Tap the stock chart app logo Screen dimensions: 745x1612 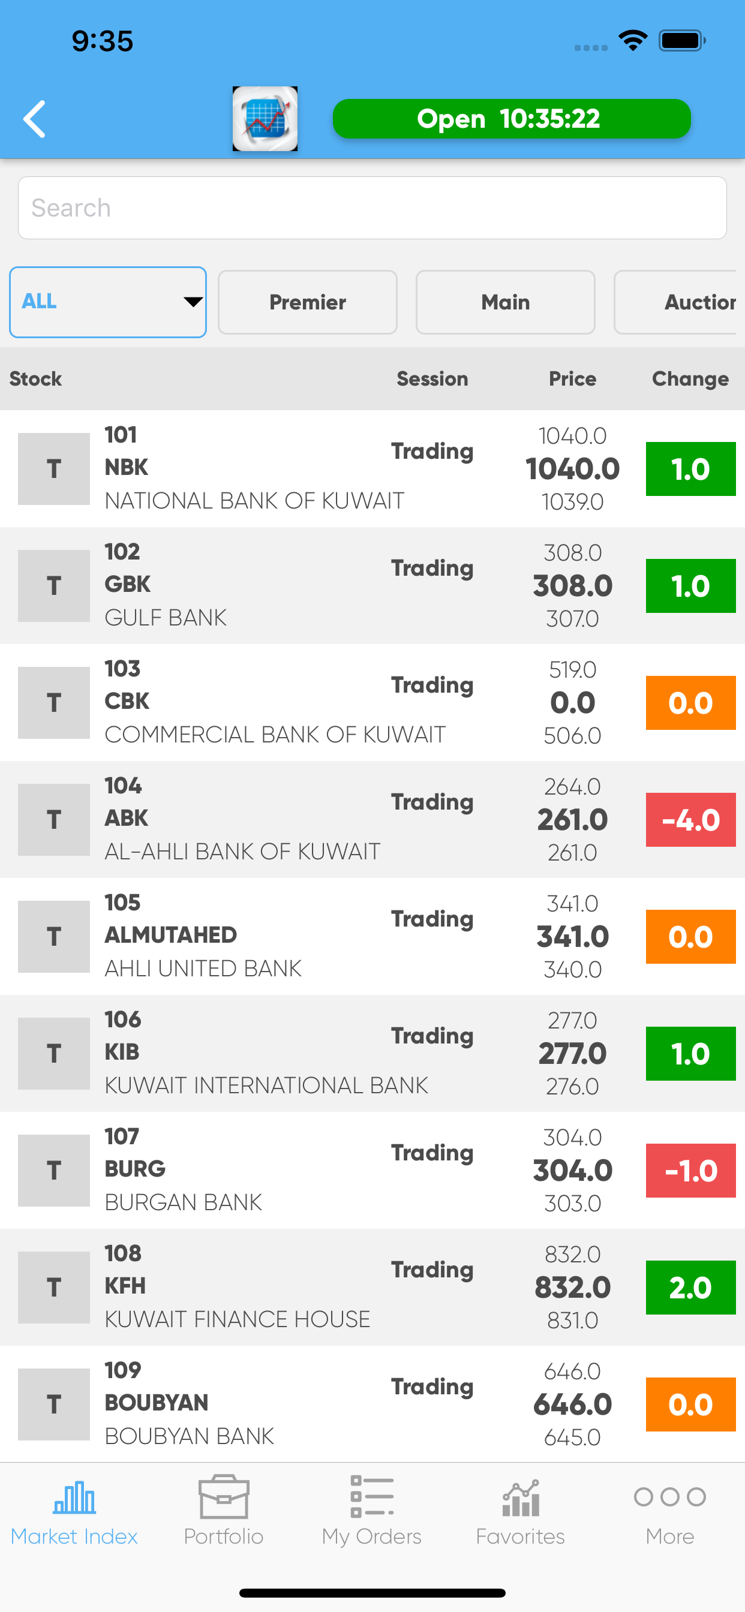click(265, 118)
